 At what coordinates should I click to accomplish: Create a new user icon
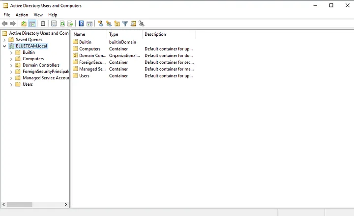click(x=100, y=24)
